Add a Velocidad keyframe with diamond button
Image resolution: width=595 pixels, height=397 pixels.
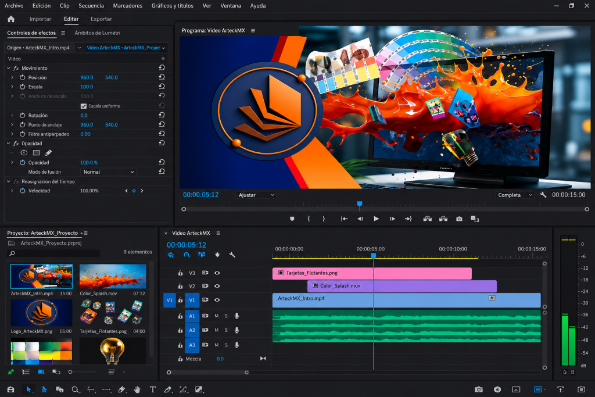(134, 191)
